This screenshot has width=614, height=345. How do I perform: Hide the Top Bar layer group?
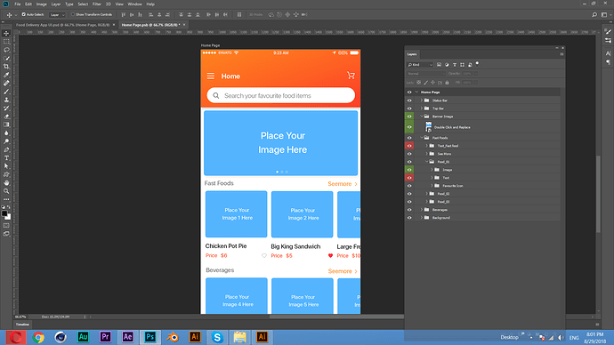(x=409, y=108)
